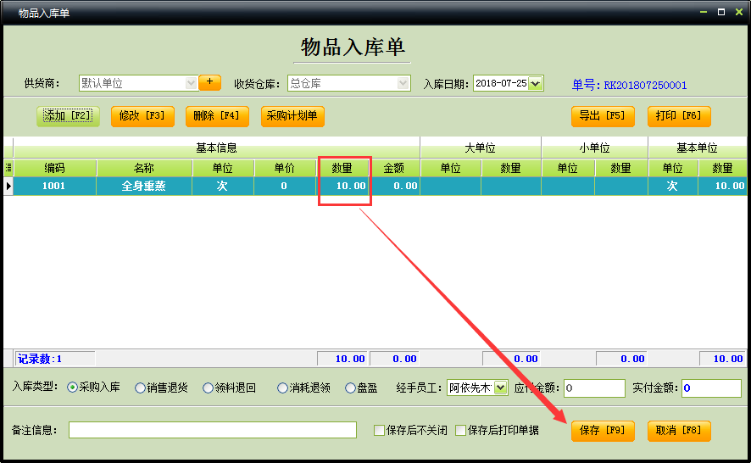Screen dimensions: 751x463
Task: Click the grid column selector icon
Action: [8, 168]
